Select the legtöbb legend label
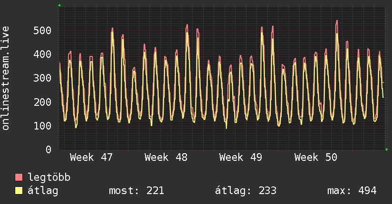Viewport: 392px width, 204px height. [x=49, y=177]
